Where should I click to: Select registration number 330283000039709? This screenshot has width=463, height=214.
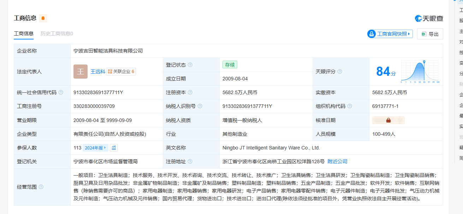(x=94, y=106)
